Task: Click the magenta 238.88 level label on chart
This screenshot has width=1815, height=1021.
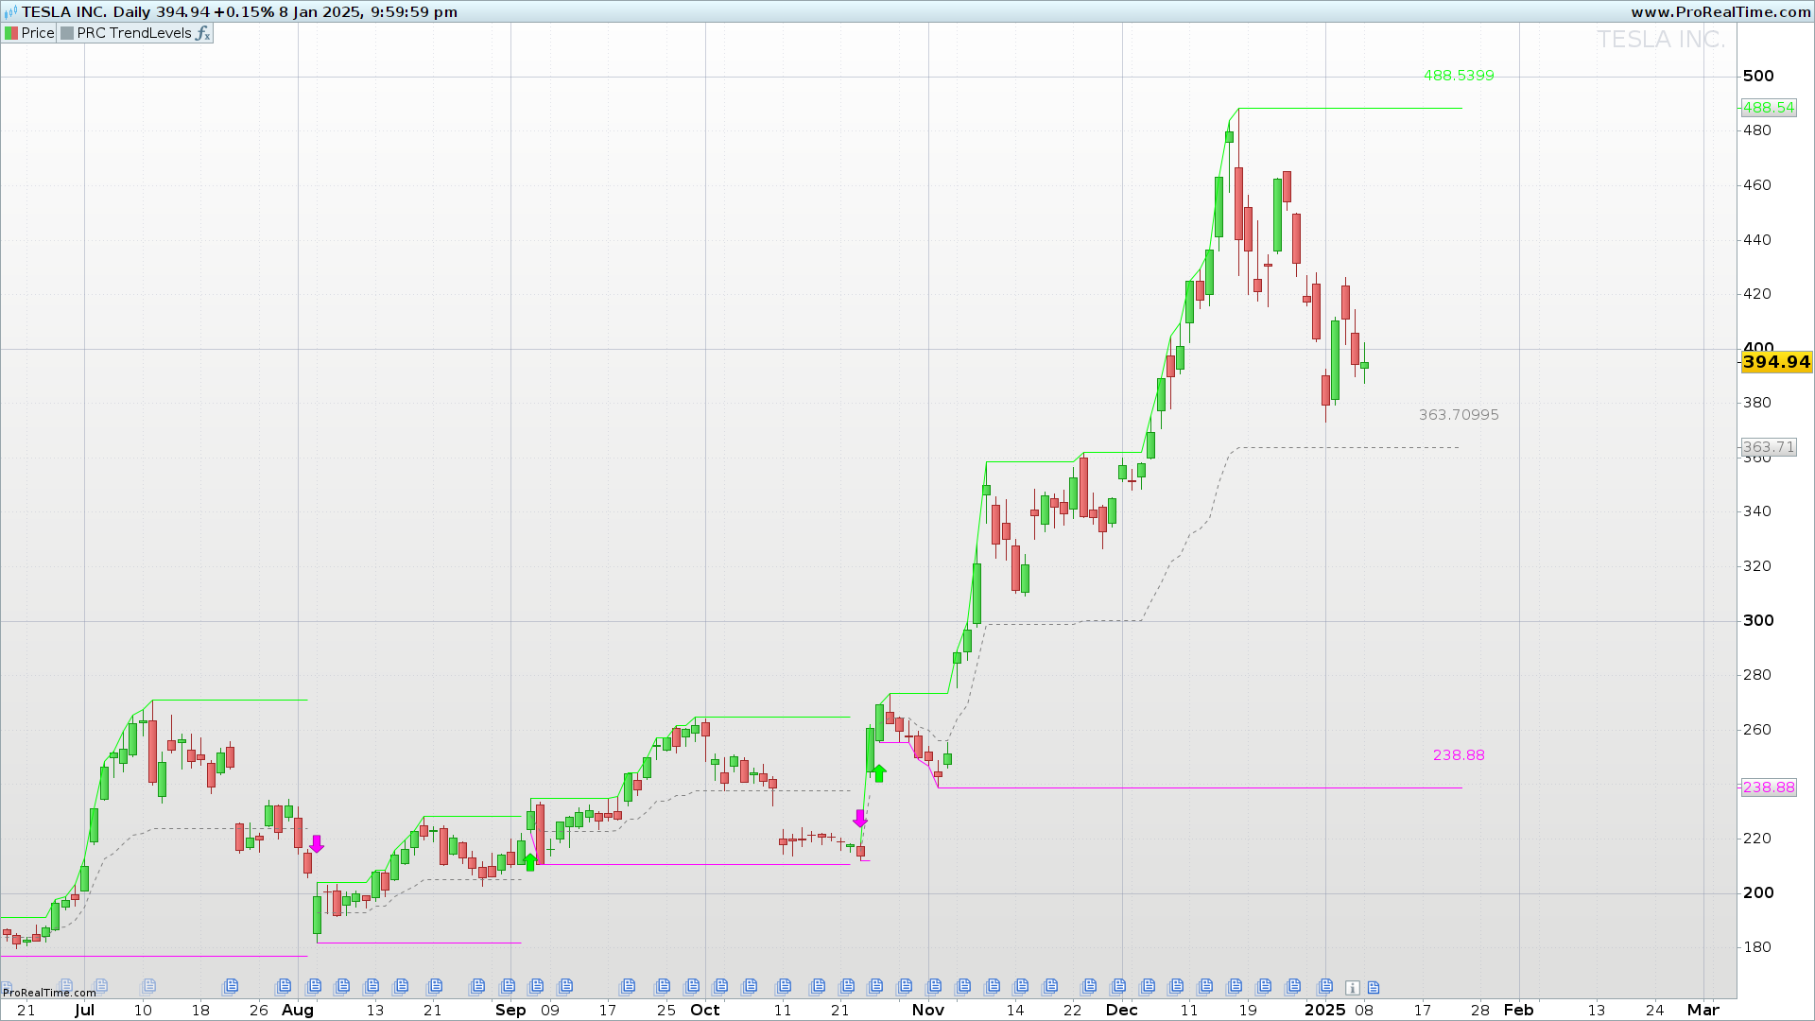Action: pos(1459,755)
